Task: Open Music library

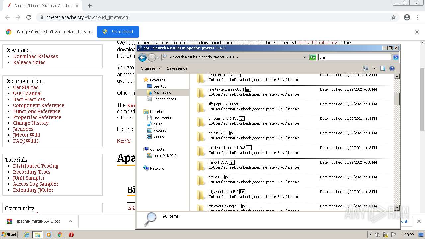Action: [x=158, y=124]
